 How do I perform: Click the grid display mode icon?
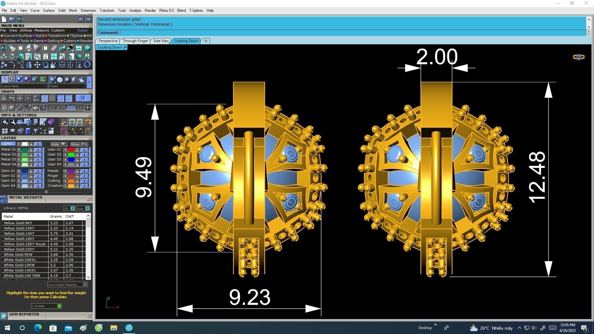pyautogui.click(x=4, y=79)
